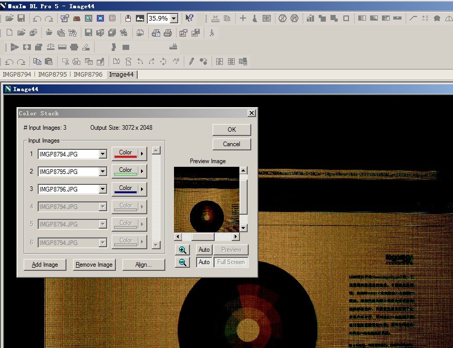Screen dimensions: 453x348
Task: Click the eraser icon in the third toolbar
Action: [86, 47]
